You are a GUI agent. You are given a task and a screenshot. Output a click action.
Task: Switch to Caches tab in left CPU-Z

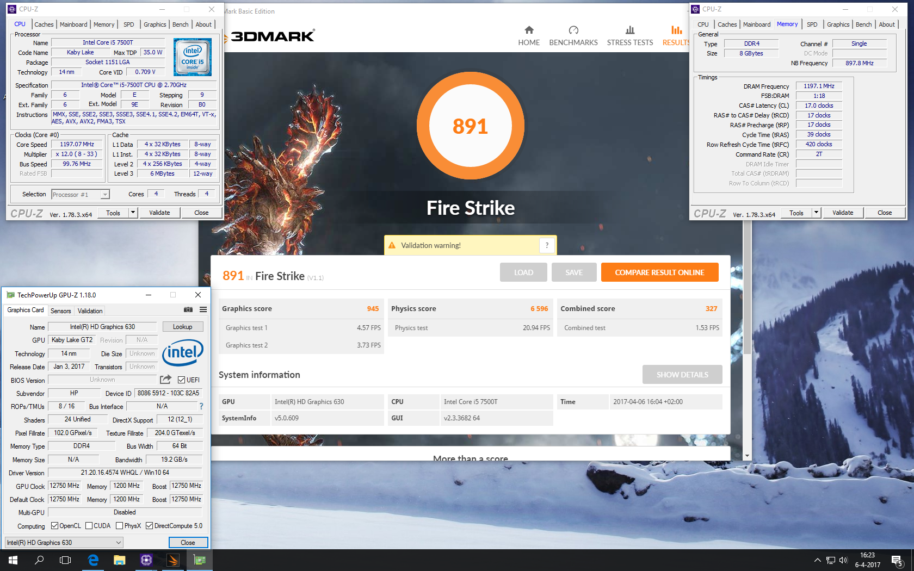pos(44,24)
